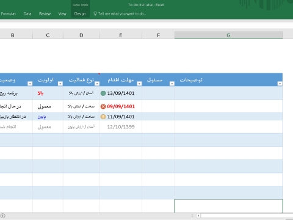
Task: Select the greyed-out معمولی priority cell
Action: [x=48, y=127]
